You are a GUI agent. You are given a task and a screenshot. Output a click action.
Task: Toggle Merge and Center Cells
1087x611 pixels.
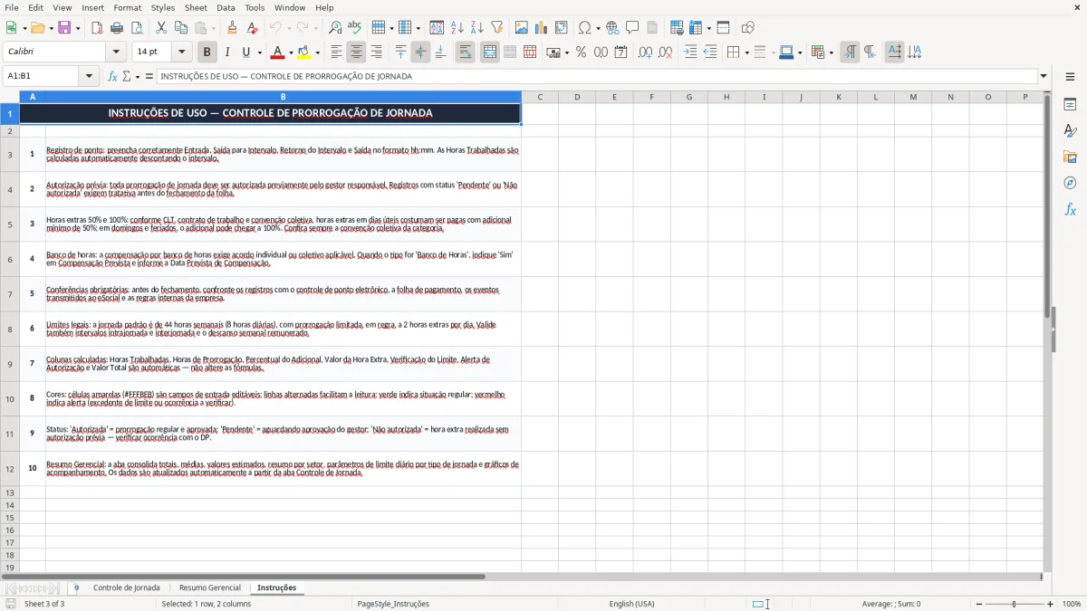(490, 53)
